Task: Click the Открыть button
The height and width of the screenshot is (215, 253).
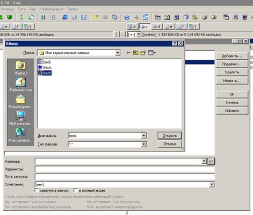Action: pos(170,136)
